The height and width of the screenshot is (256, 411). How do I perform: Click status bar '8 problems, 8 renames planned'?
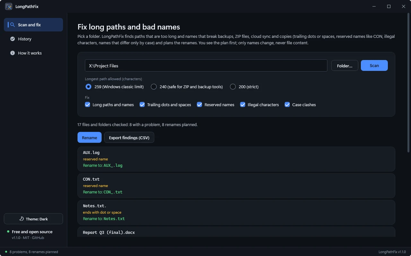34,252
